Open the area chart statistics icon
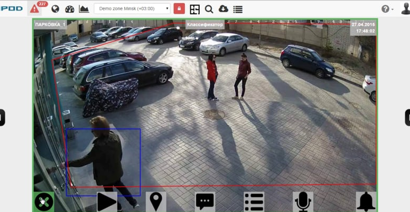 pos(84,9)
